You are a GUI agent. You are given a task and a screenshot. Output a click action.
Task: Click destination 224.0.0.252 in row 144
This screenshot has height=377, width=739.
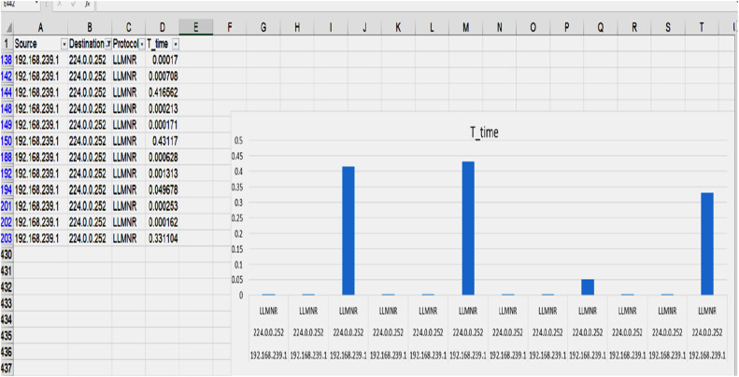(x=90, y=91)
